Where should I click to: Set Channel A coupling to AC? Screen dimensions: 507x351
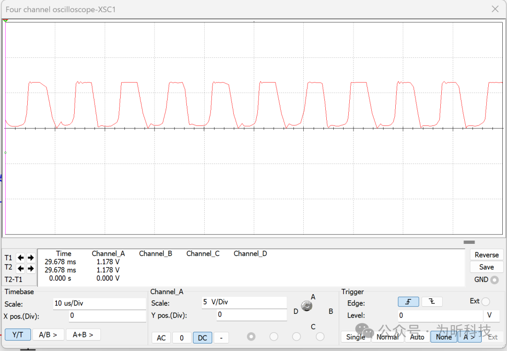(161, 338)
